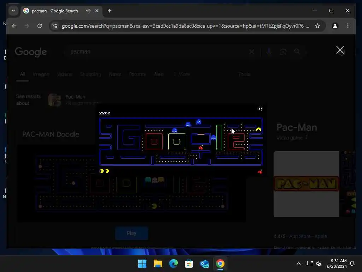Close the pacman Google Search tab
Screen dimensions: 362x272
click(97, 11)
